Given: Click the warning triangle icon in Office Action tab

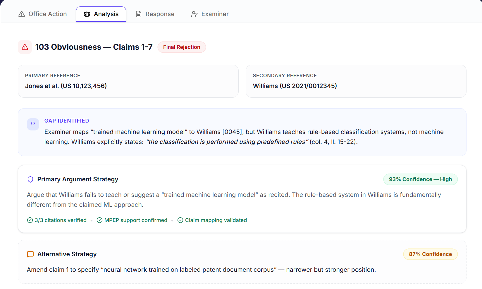Looking at the screenshot, I should click(x=22, y=14).
